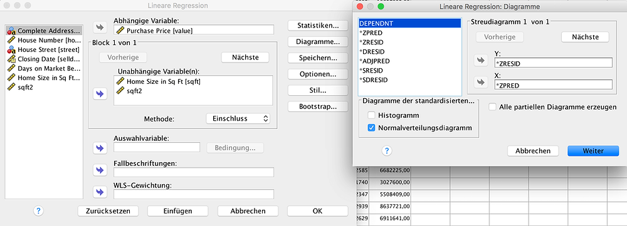Click OK to run the regression

[x=317, y=211]
